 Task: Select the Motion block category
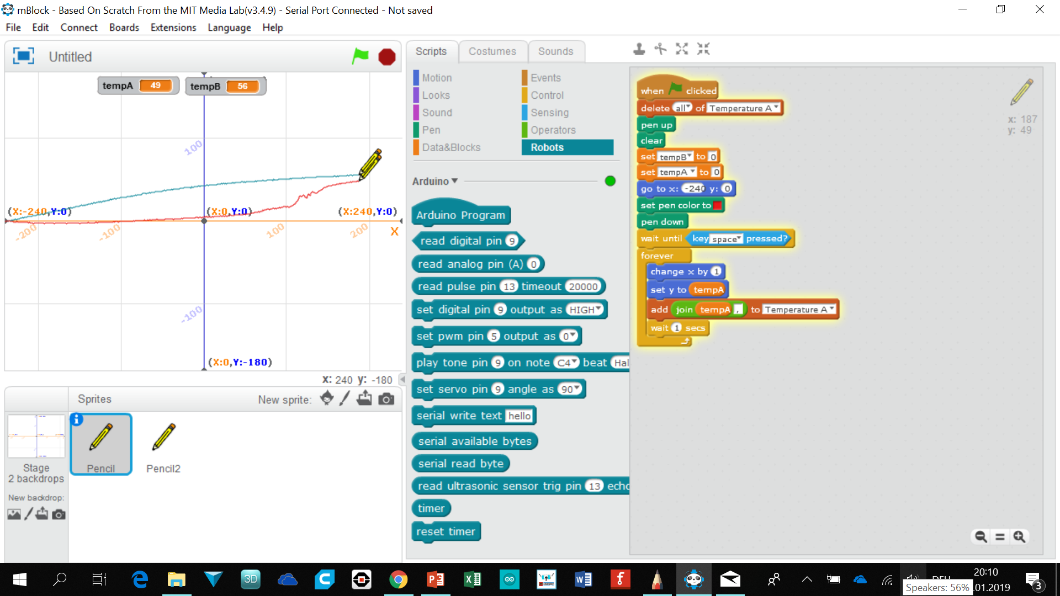tap(437, 78)
